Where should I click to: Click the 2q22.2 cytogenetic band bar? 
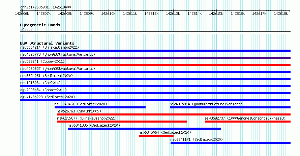tap(155, 33)
